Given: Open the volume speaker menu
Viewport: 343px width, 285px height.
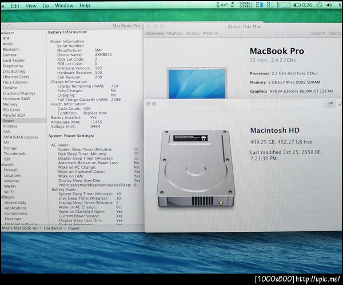Looking at the screenshot, I should (329, 5).
